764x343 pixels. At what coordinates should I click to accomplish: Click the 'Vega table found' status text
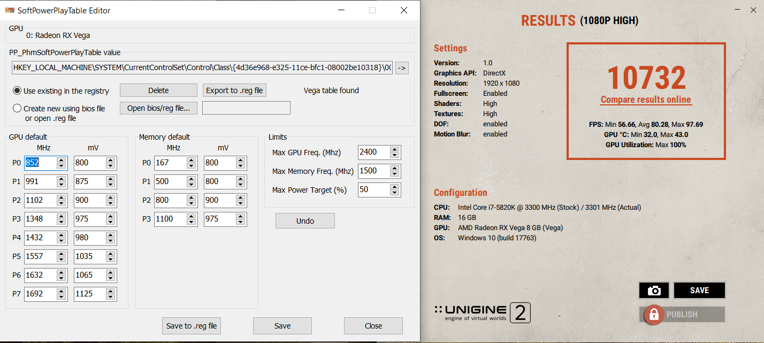tap(331, 90)
